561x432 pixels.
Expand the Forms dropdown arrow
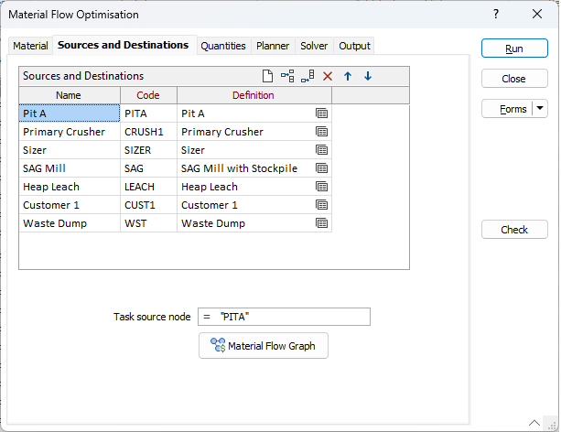[540, 109]
